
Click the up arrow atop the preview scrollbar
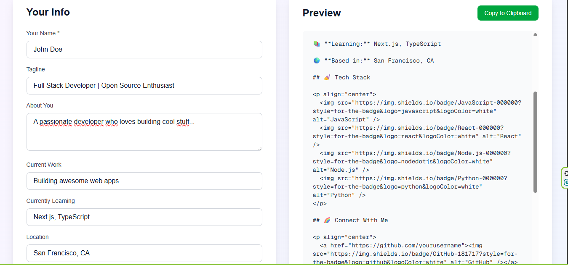535,34
